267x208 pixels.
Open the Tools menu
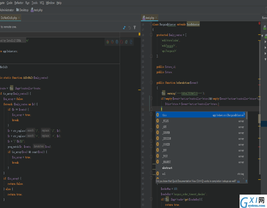point(35,3)
